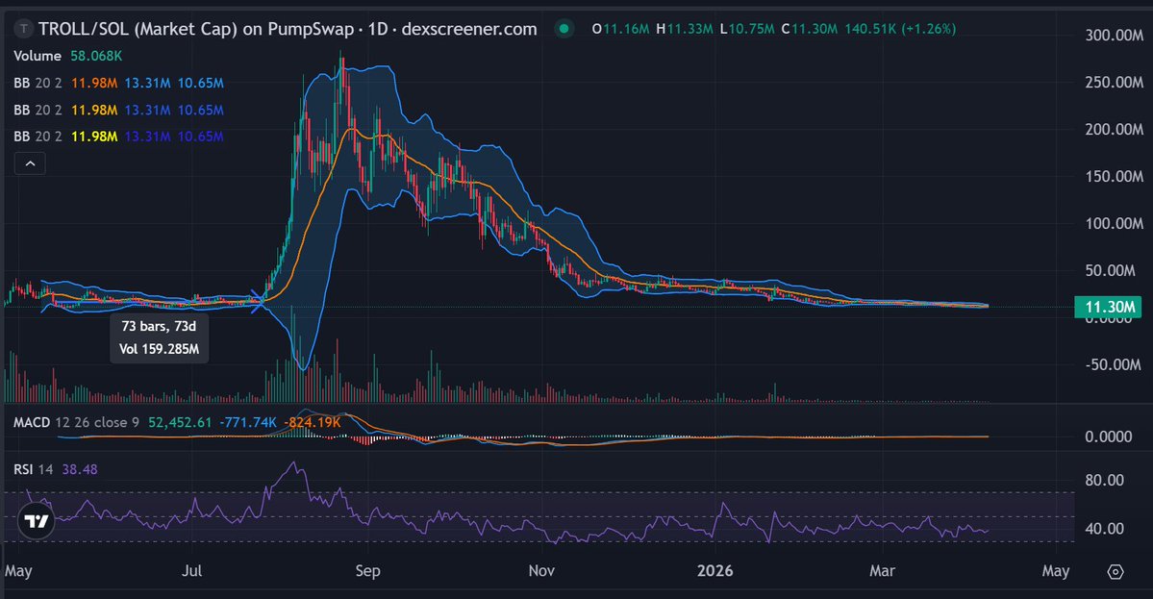1153x599 pixels.
Task: Click the MACD 0.0000 scale label
Action: (x=1108, y=437)
